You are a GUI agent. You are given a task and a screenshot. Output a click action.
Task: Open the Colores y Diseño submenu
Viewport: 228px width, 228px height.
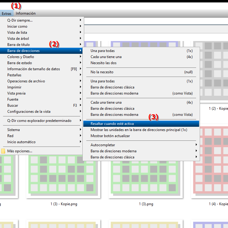click(42, 57)
